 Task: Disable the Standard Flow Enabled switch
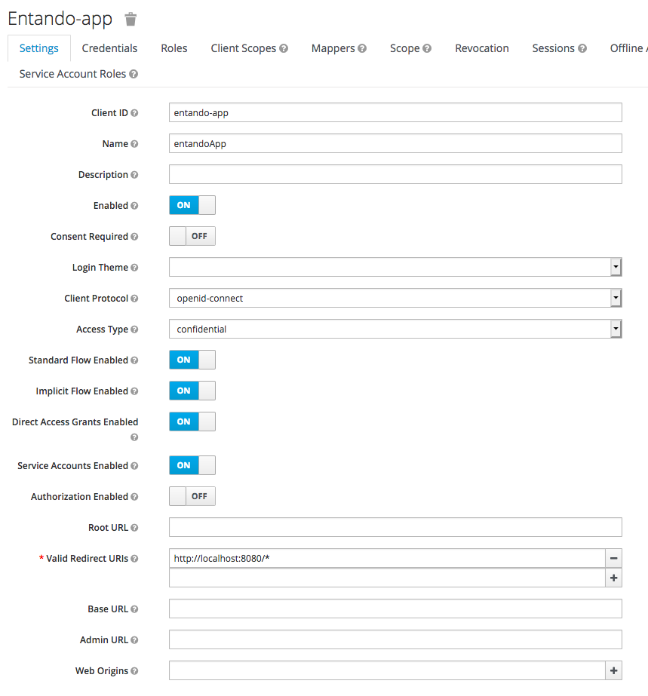coord(192,360)
